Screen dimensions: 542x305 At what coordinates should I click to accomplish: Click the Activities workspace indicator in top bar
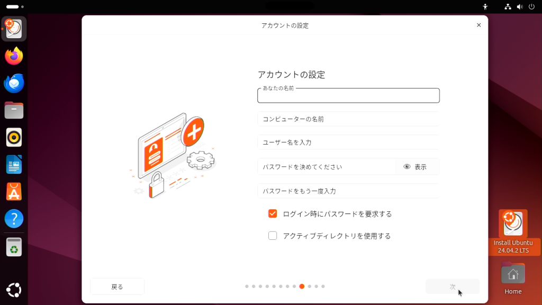click(x=15, y=6)
